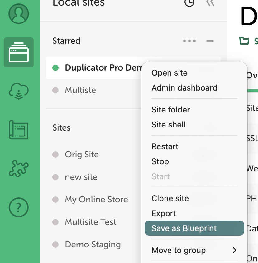The image size is (258, 263).
Task: Expand the Move to group submenu
Action: (x=194, y=250)
